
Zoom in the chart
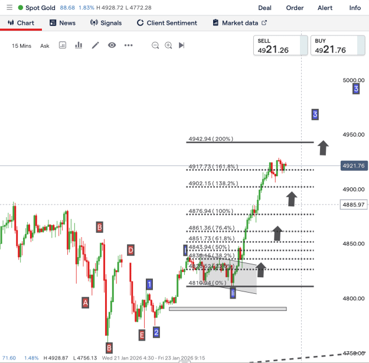[168, 45]
